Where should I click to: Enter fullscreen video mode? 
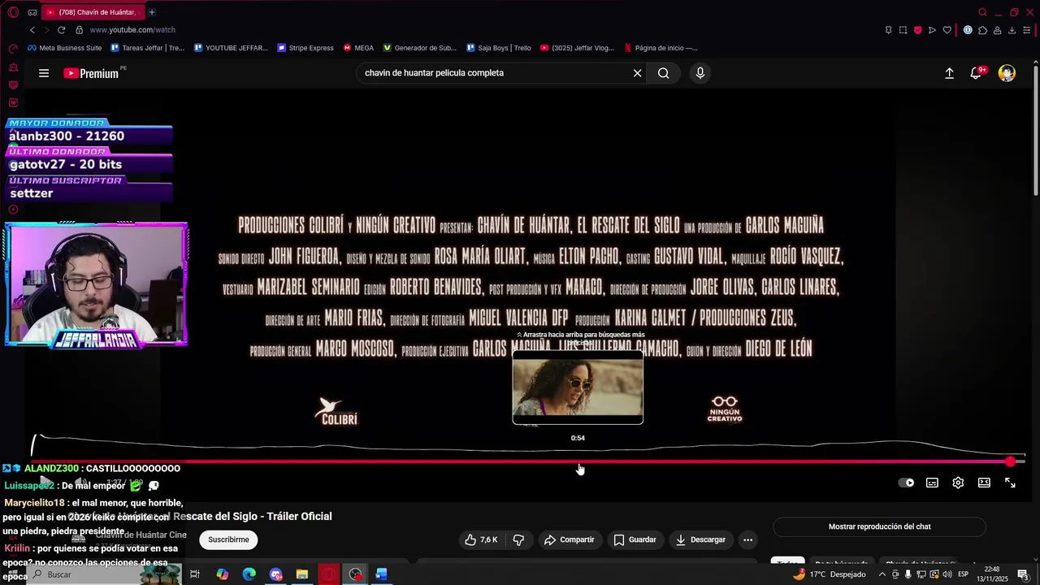1010,483
